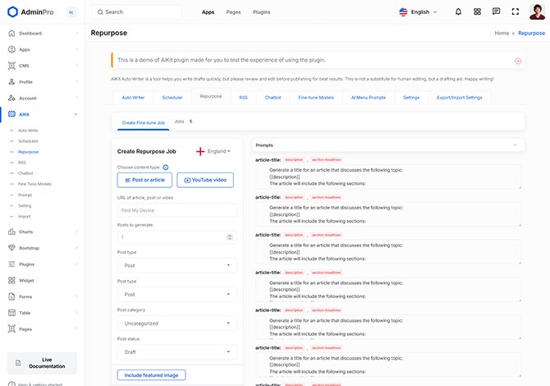The height and width of the screenshot is (386, 550).
Task: Expand the Post category Uncategorized dropdown
Action: point(176,323)
